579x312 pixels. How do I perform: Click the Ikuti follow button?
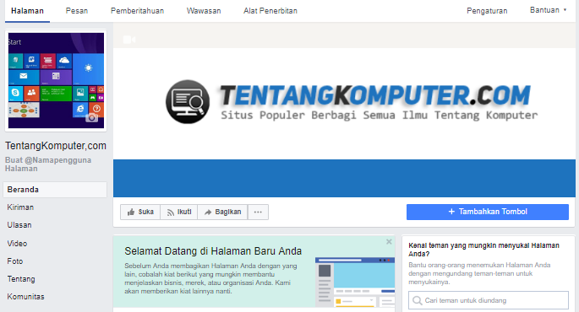tap(179, 212)
